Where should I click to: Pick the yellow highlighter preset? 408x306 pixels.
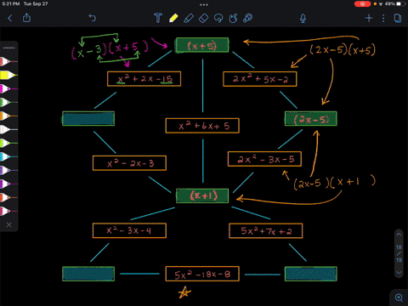click(x=8, y=75)
